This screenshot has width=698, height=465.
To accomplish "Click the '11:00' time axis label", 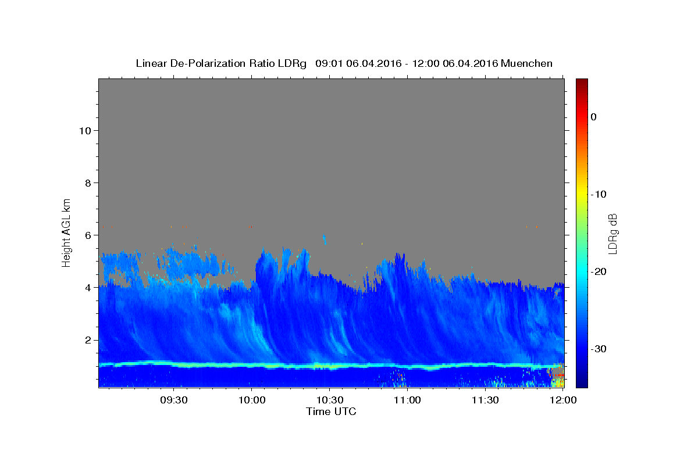I will point(407,400).
